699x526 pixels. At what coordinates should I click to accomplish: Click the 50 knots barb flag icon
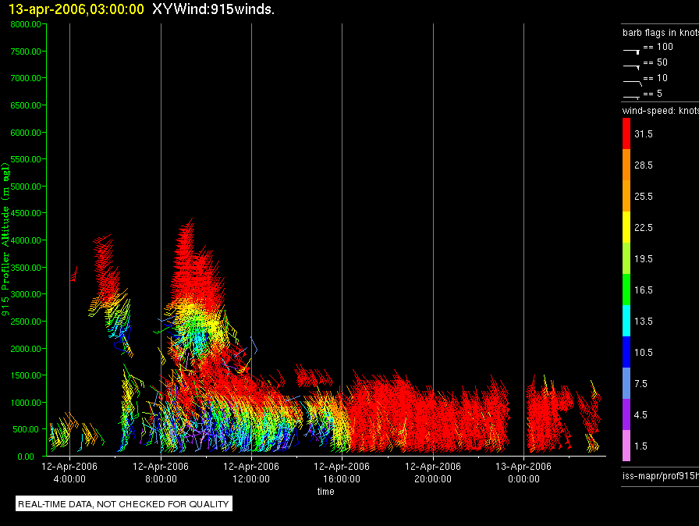632,67
